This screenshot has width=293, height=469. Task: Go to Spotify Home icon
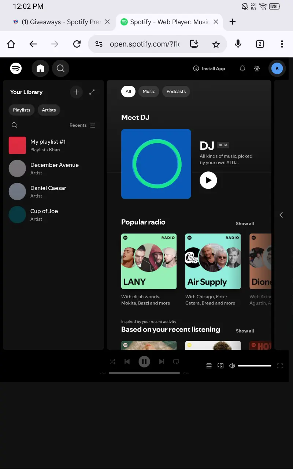(x=40, y=69)
